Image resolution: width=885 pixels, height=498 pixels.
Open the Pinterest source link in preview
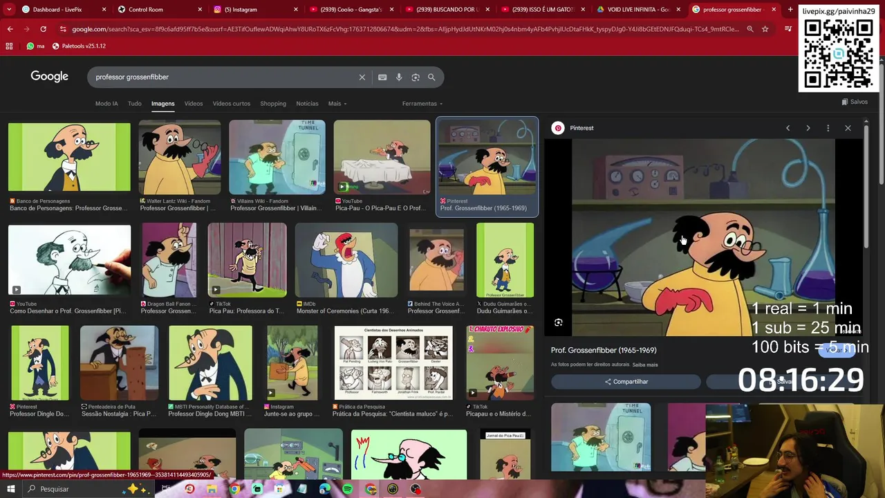tap(573, 128)
